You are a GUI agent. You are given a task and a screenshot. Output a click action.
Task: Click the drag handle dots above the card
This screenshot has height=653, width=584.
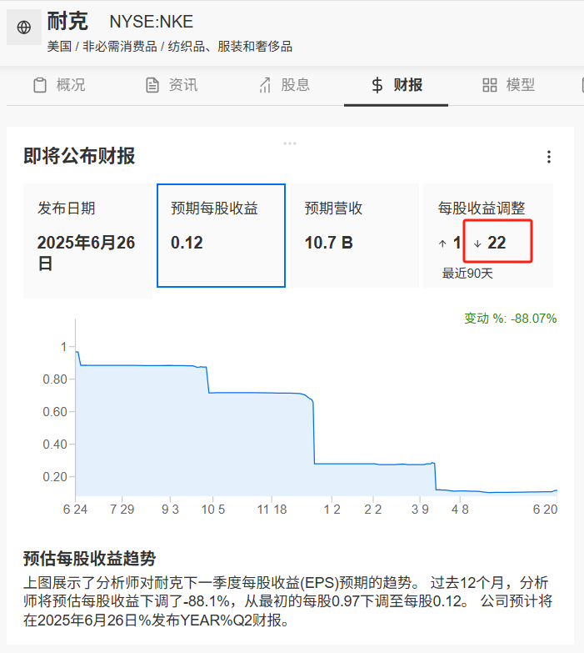click(290, 143)
